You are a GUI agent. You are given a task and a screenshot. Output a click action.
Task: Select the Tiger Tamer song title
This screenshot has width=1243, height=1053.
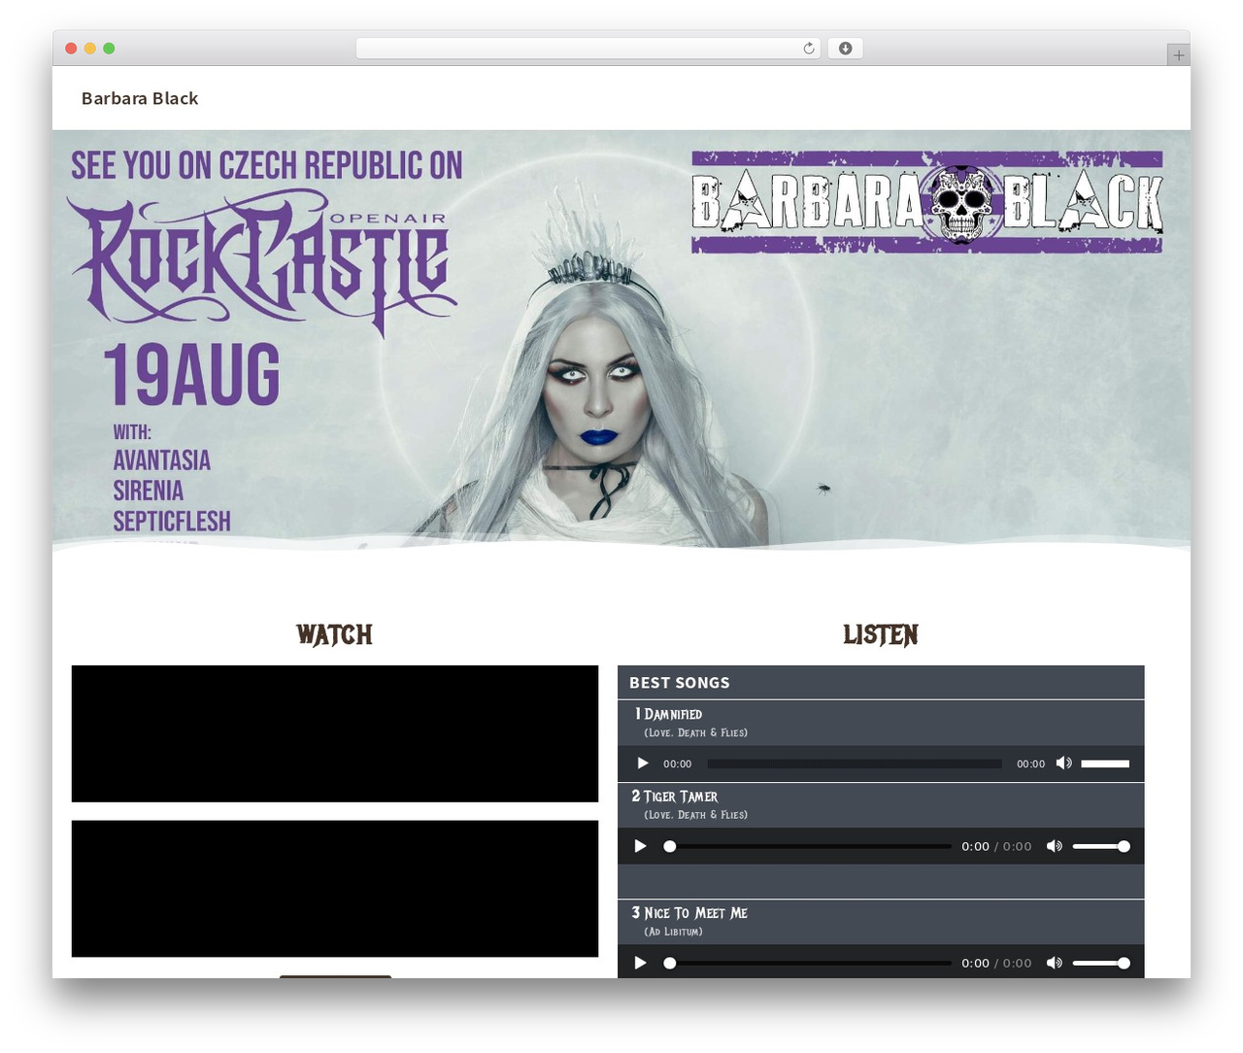point(681,797)
